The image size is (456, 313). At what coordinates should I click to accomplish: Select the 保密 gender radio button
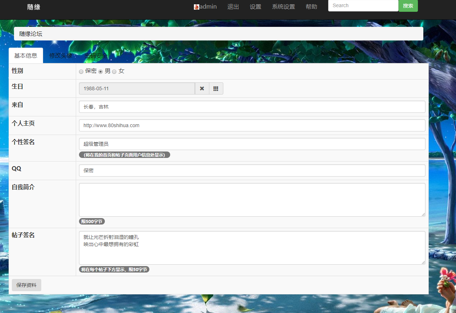(x=81, y=72)
